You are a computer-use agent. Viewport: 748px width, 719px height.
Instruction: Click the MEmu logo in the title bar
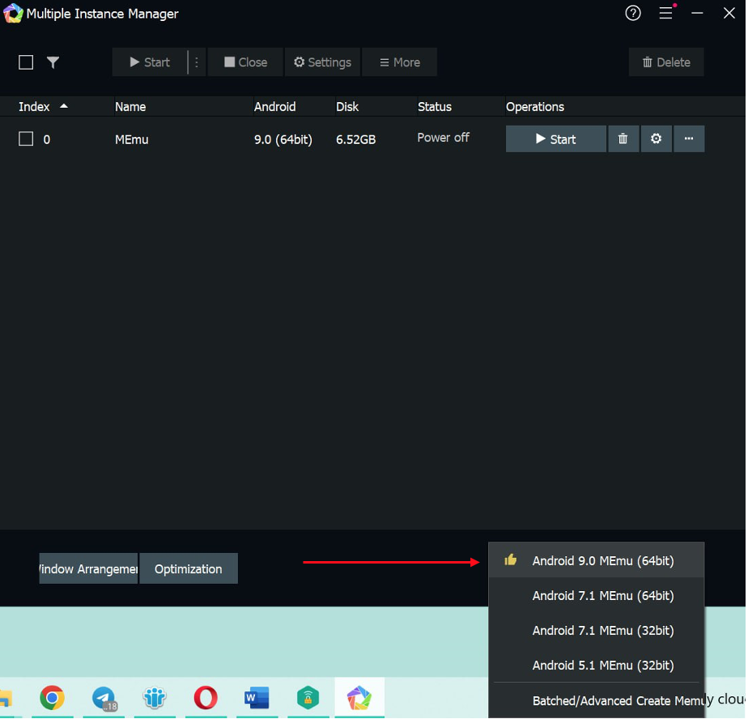coord(13,13)
